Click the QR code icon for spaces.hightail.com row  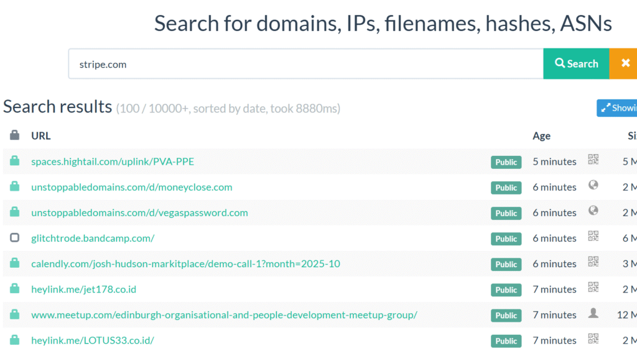593,160
